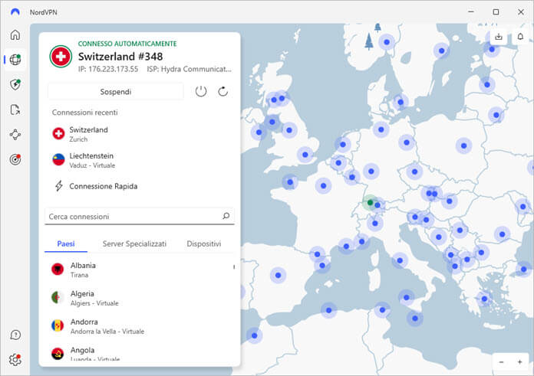Screen dimensions: 534x376
Task: Open the Home sidebar icon
Action: [x=15, y=34]
